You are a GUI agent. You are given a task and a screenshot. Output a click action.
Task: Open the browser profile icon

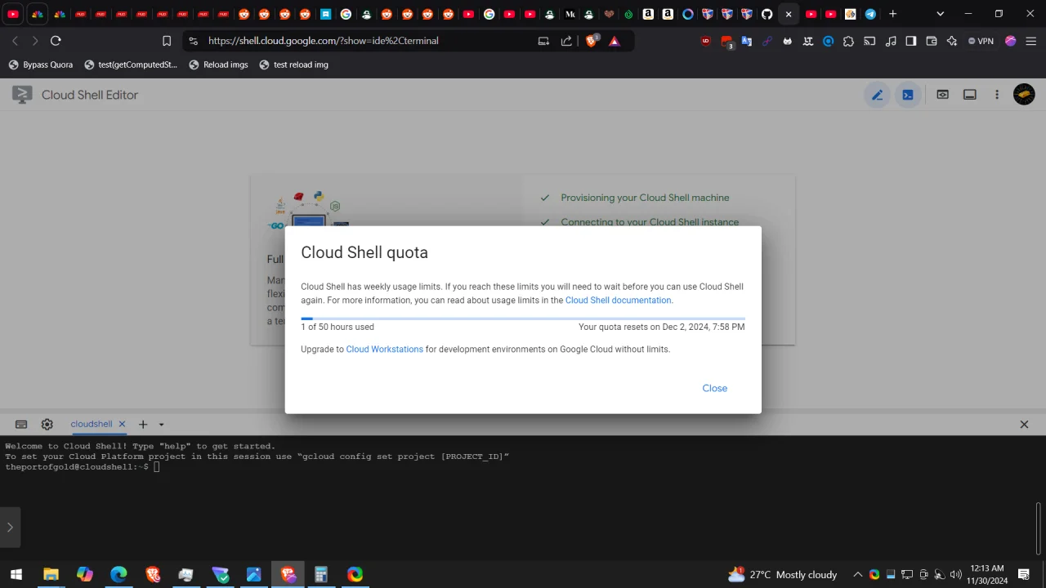pyautogui.click(x=1011, y=41)
